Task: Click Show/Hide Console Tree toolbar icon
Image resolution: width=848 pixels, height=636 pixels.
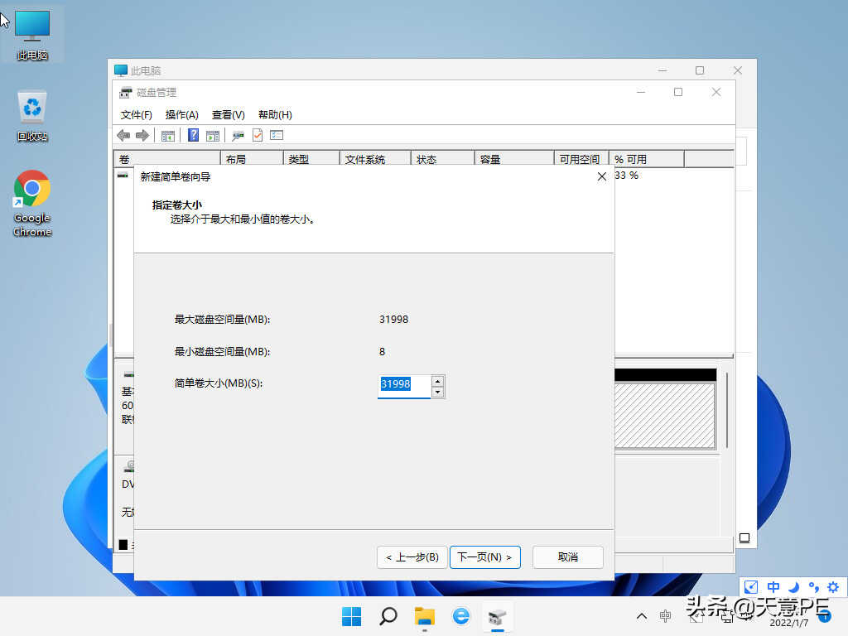Action: tap(168, 135)
